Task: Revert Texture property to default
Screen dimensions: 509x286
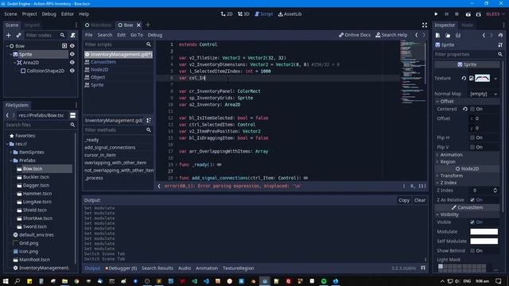Action: [464, 78]
